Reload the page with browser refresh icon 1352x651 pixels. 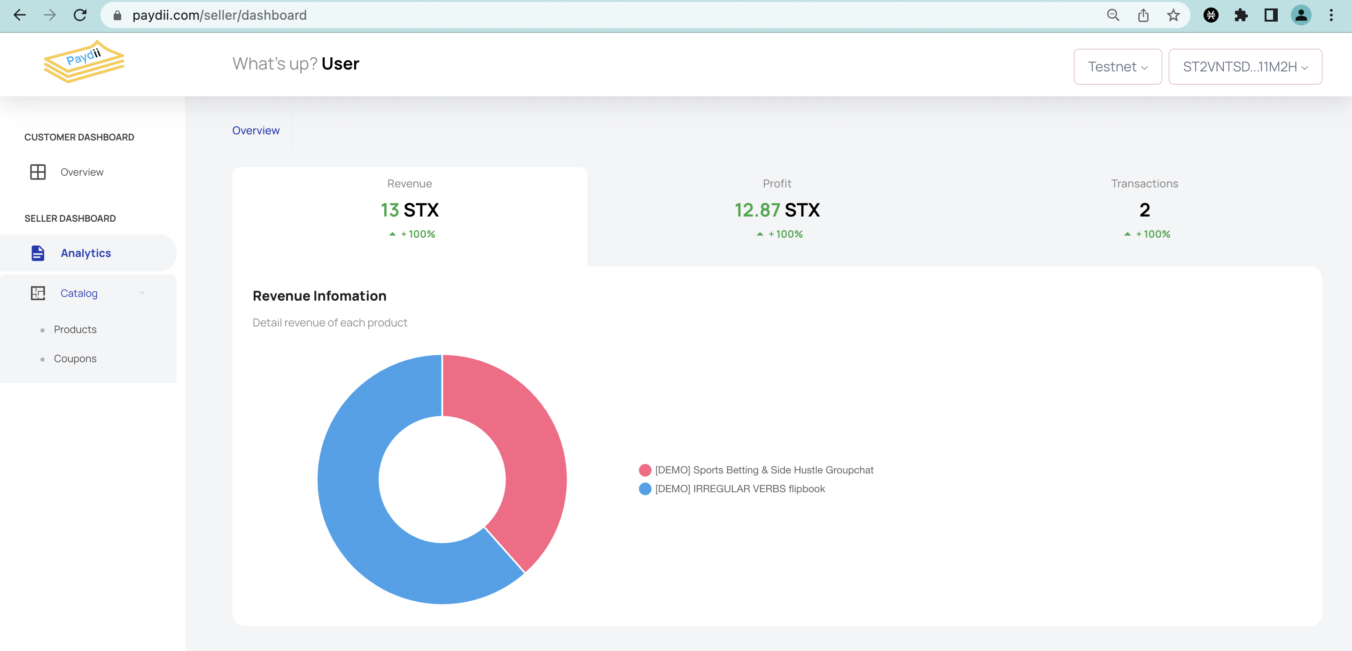click(80, 15)
